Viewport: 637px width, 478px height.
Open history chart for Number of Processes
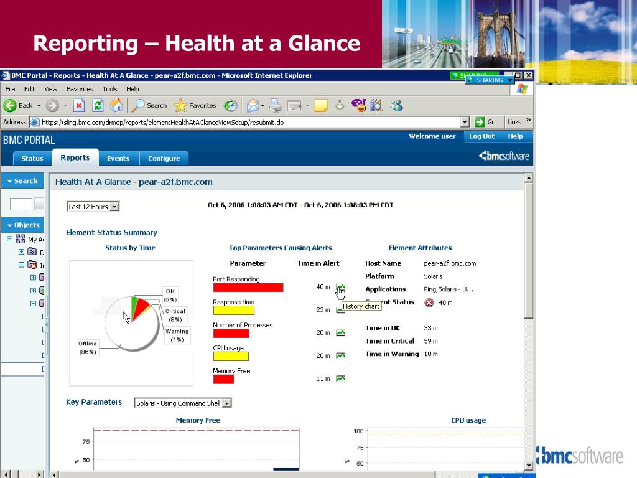pos(340,333)
